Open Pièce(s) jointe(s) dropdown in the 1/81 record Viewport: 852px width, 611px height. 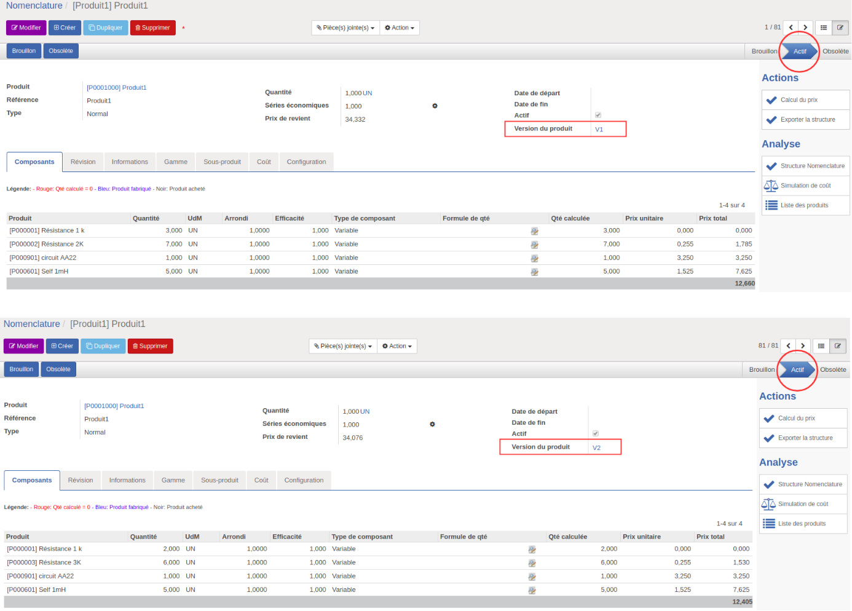click(345, 28)
